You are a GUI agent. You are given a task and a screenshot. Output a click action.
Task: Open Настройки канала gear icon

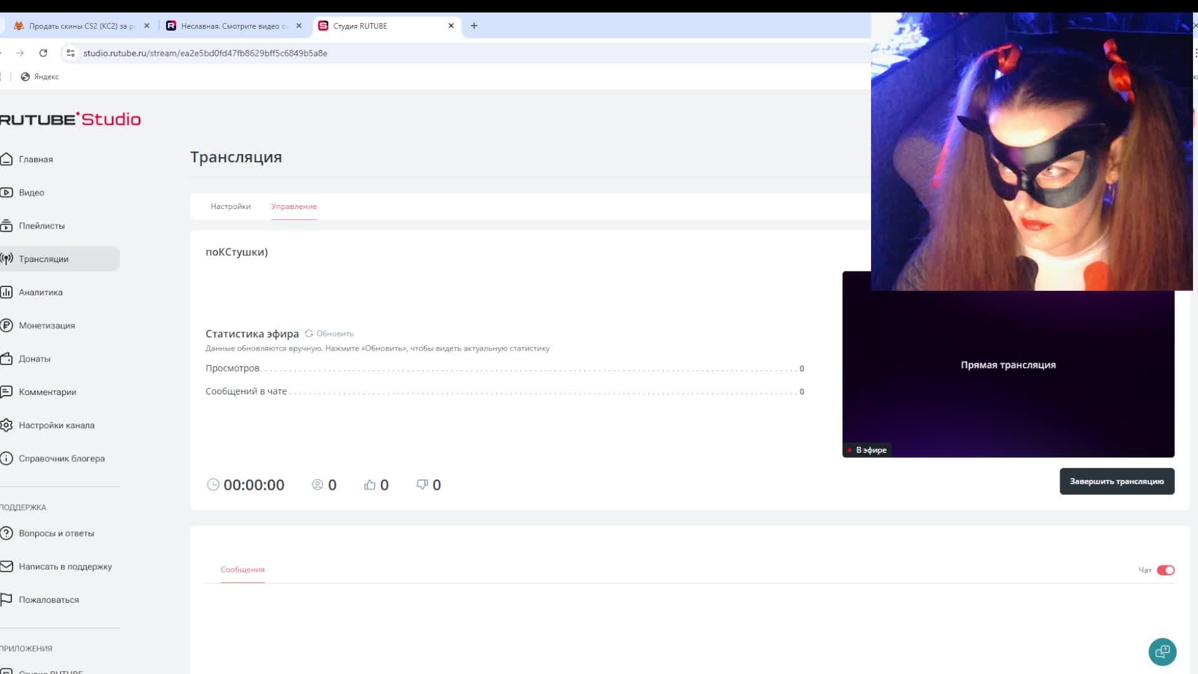tap(6, 425)
